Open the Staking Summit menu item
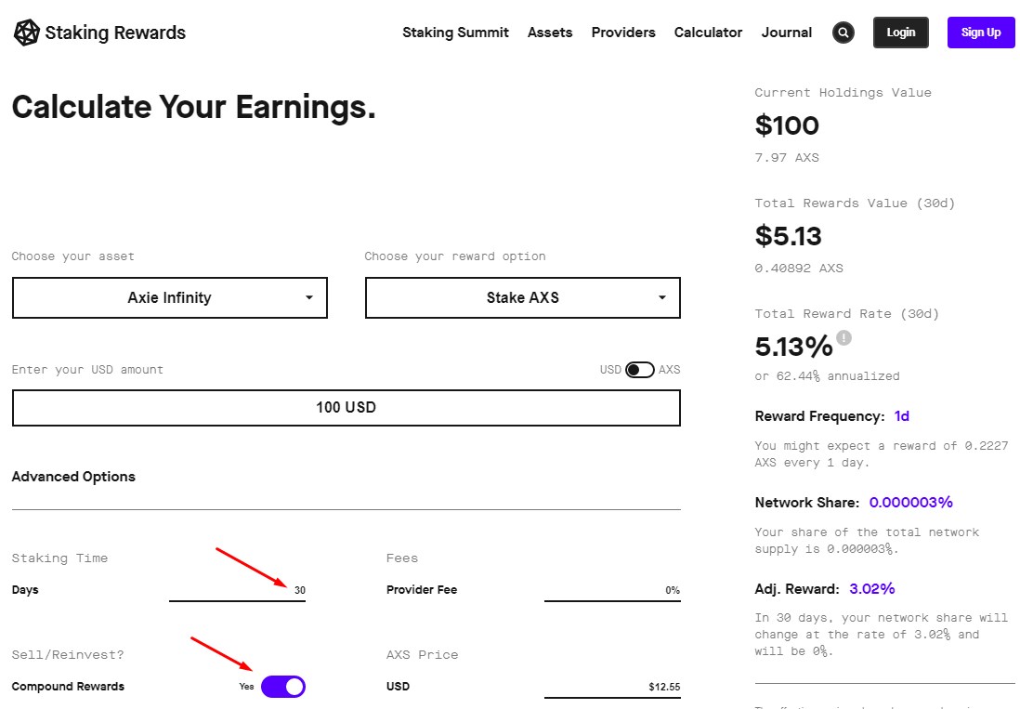The width and height of the screenshot is (1020, 709). 455,33
